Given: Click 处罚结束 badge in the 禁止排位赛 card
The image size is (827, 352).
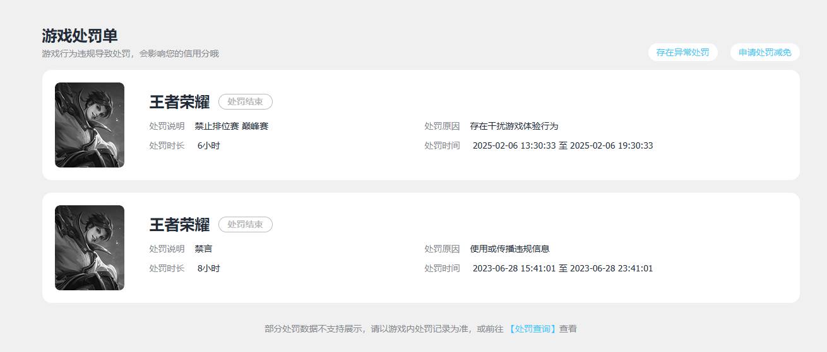Looking at the screenshot, I should click(246, 101).
